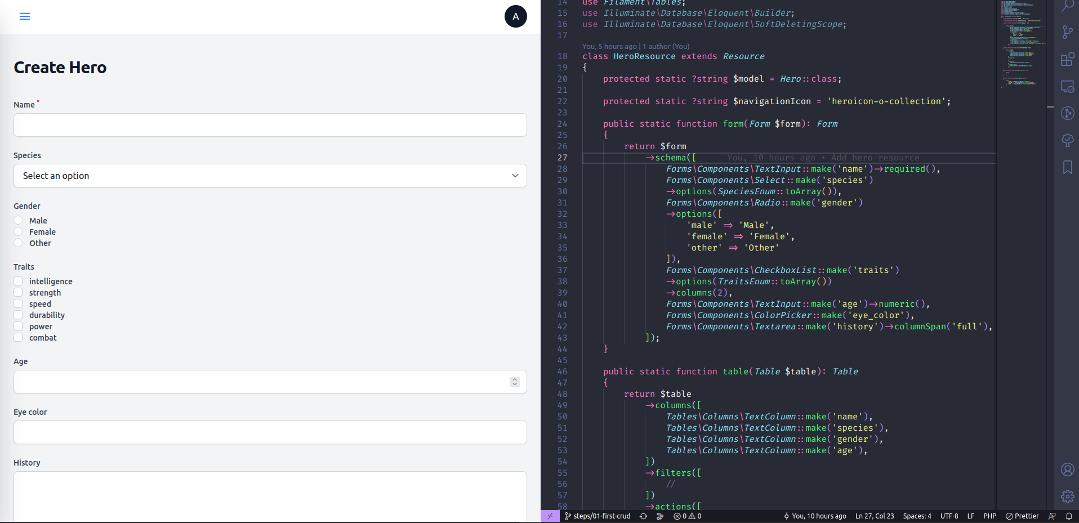Screen dimensions: 1079x523
Task: Click blame 'You, 10 hours ago' in status bar
Action: [x=815, y=516]
